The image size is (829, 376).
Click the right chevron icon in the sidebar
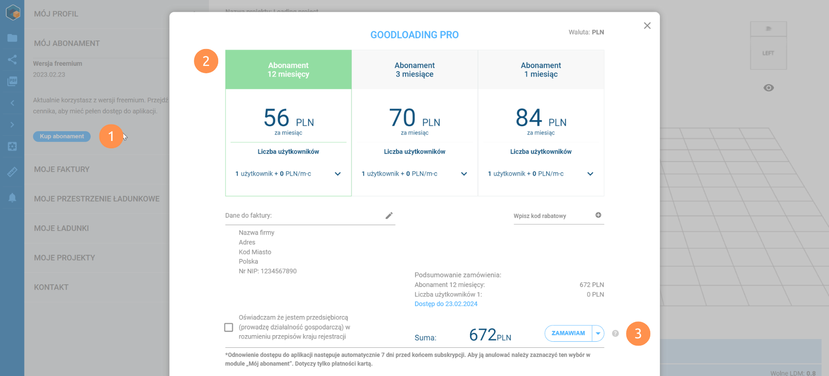(x=12, y=125)
